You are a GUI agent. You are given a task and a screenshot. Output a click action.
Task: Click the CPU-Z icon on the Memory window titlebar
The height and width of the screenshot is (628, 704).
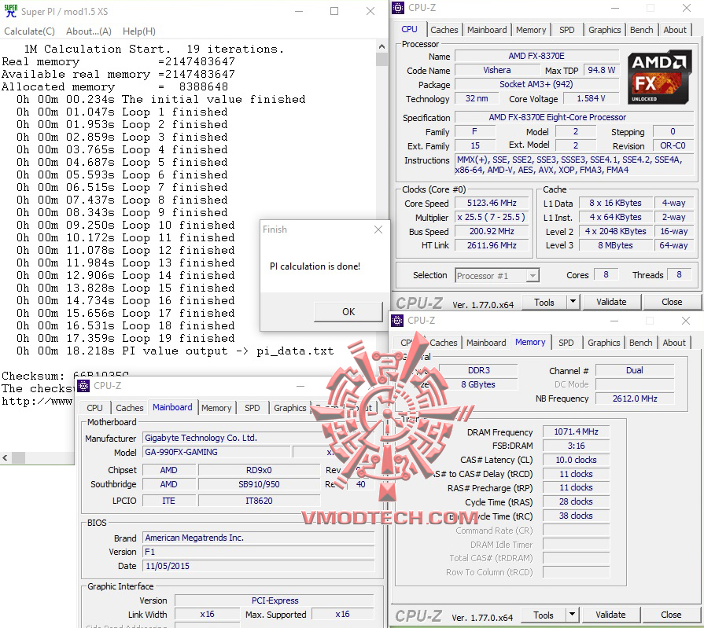(397, 321)
